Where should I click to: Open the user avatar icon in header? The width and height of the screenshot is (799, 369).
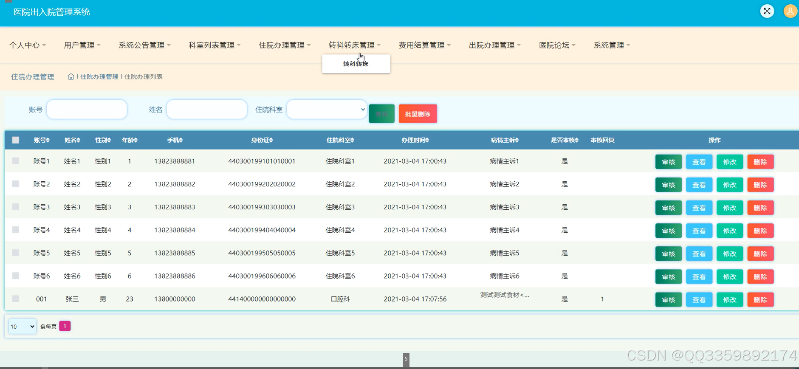pos(791,11)
